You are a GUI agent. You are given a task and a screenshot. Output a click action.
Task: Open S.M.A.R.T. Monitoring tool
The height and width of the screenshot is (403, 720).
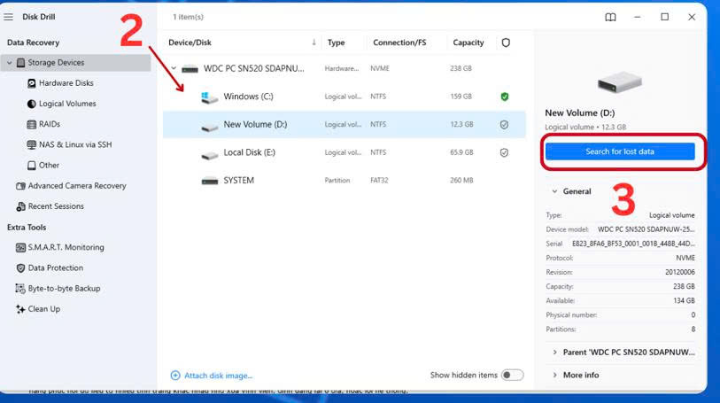click(x=66, y=247)
